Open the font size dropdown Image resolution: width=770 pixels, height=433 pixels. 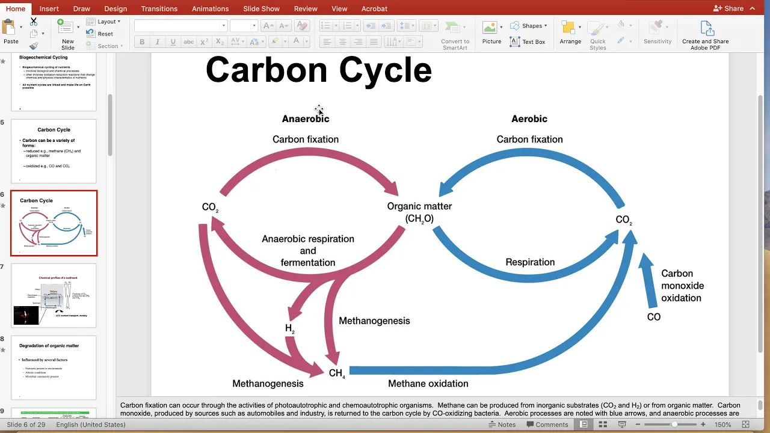[254, 26]
